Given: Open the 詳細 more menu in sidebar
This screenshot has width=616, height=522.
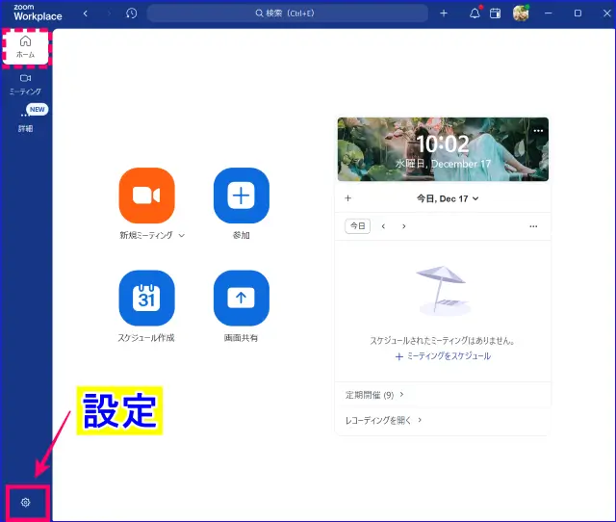Looking at the screenshot, I should [x=26, y=119].
